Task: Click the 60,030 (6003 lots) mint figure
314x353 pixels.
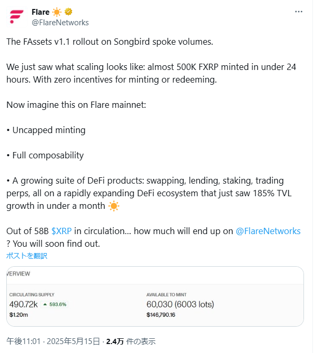Action: coord(180,305)
